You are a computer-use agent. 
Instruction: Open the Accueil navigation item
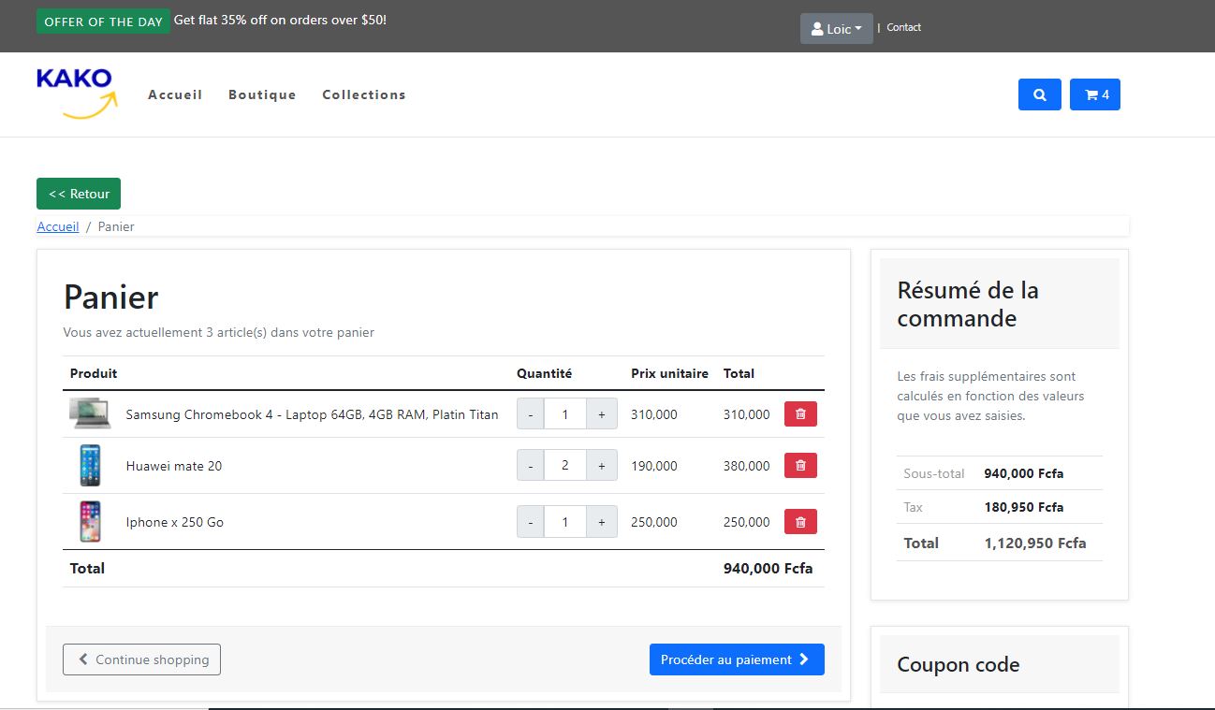tap(175, 94)
